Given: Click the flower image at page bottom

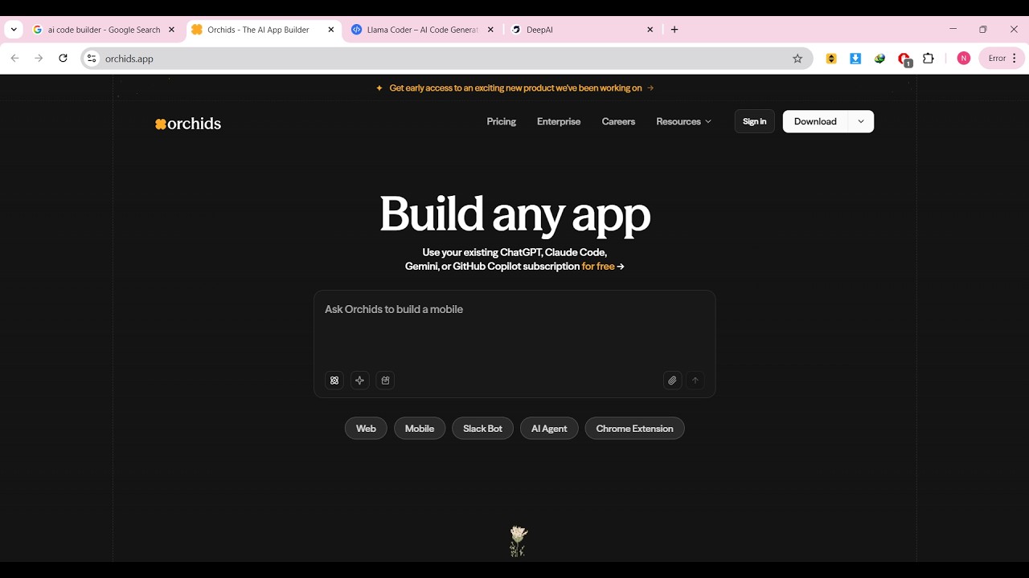Looking at the screenshot, I should point(519,542).
